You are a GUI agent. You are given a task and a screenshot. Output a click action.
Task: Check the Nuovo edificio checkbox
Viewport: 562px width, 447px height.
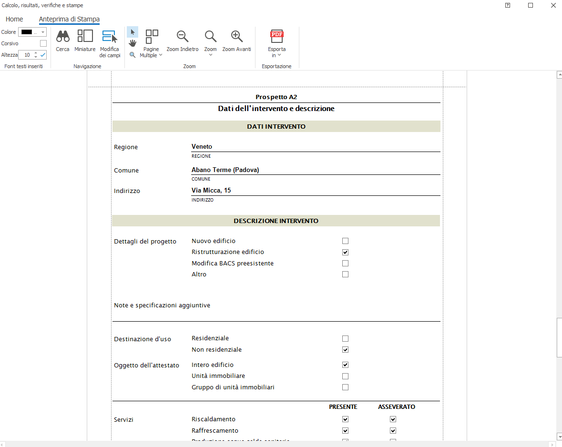(x=345, y=241)
